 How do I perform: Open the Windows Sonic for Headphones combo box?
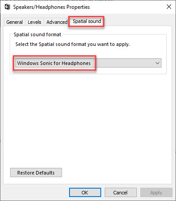[x=88, y=63]
